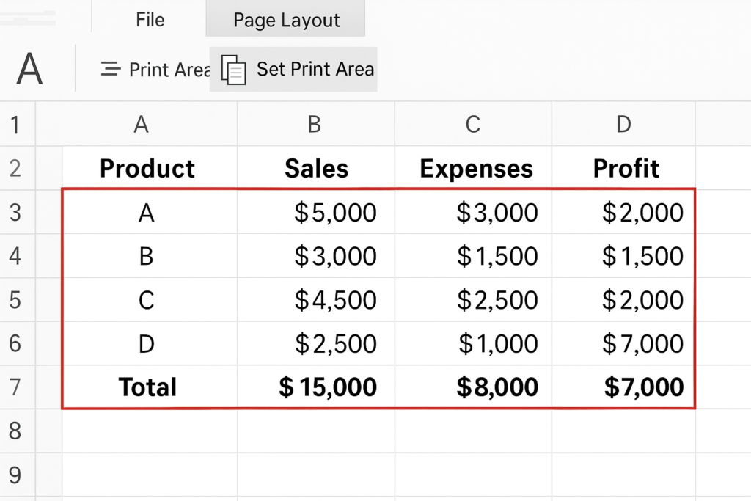Click the column B header letter
This screenshot has width=751, height=501.
pos(315,124)
